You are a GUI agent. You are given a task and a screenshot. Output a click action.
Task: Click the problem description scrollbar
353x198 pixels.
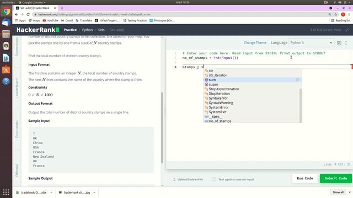(162, 128)
